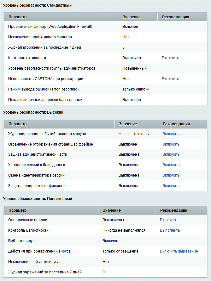Viewport: 211px width, 281px height.
Task: Click Включить for Журналирование событий главного модуля
Action: pyautogui.click(x=171, y=134)
